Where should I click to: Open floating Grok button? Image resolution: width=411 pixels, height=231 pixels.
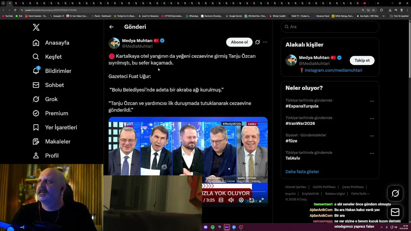coord(395,193)
